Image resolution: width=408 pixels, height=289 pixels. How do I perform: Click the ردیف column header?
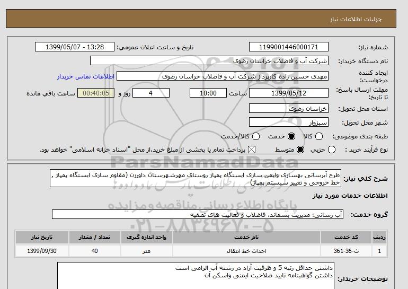pos(379,237)
